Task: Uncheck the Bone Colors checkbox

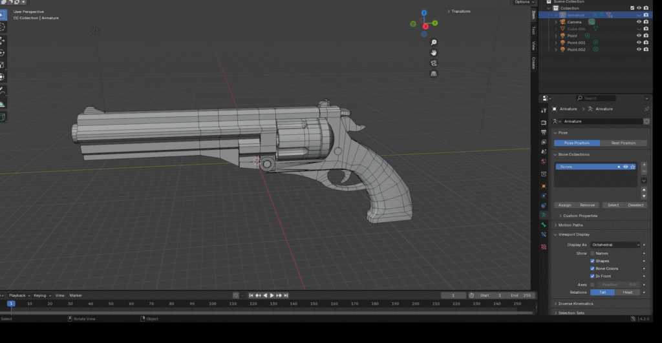Action: [592, 268]
